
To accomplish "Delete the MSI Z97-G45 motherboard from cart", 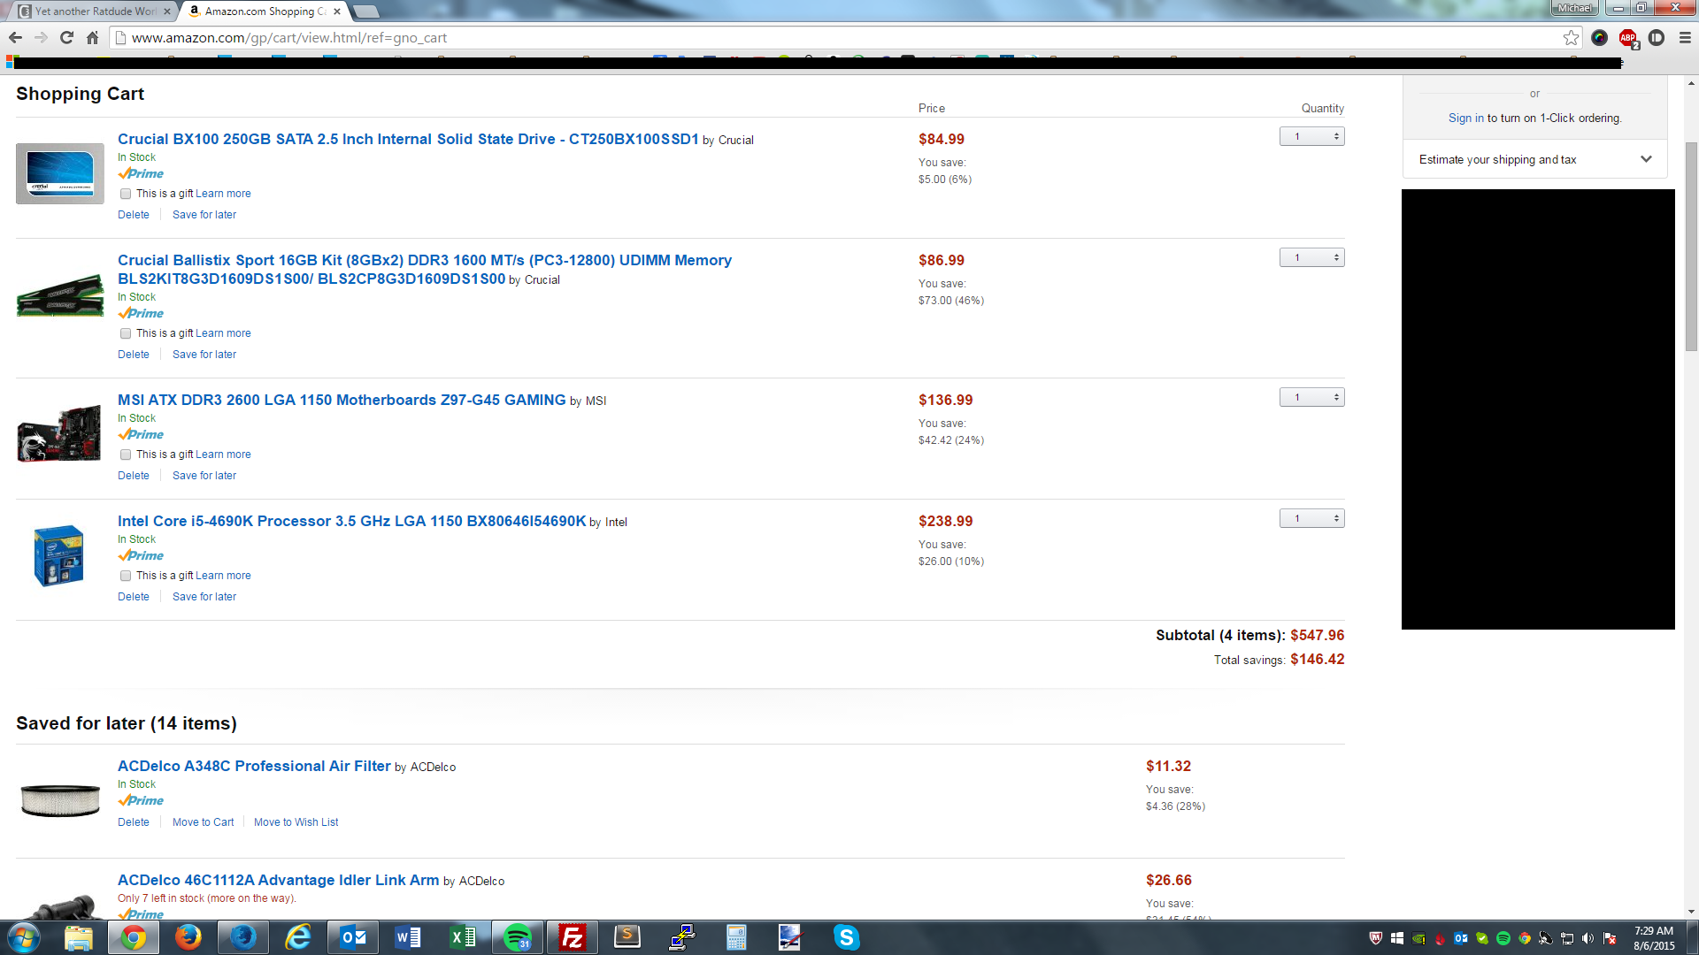I will click(134, 476).
